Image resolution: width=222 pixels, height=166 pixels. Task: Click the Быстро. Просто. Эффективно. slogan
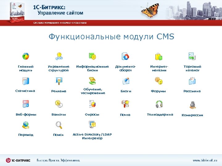pyautogui.click(x=58, y=160)
